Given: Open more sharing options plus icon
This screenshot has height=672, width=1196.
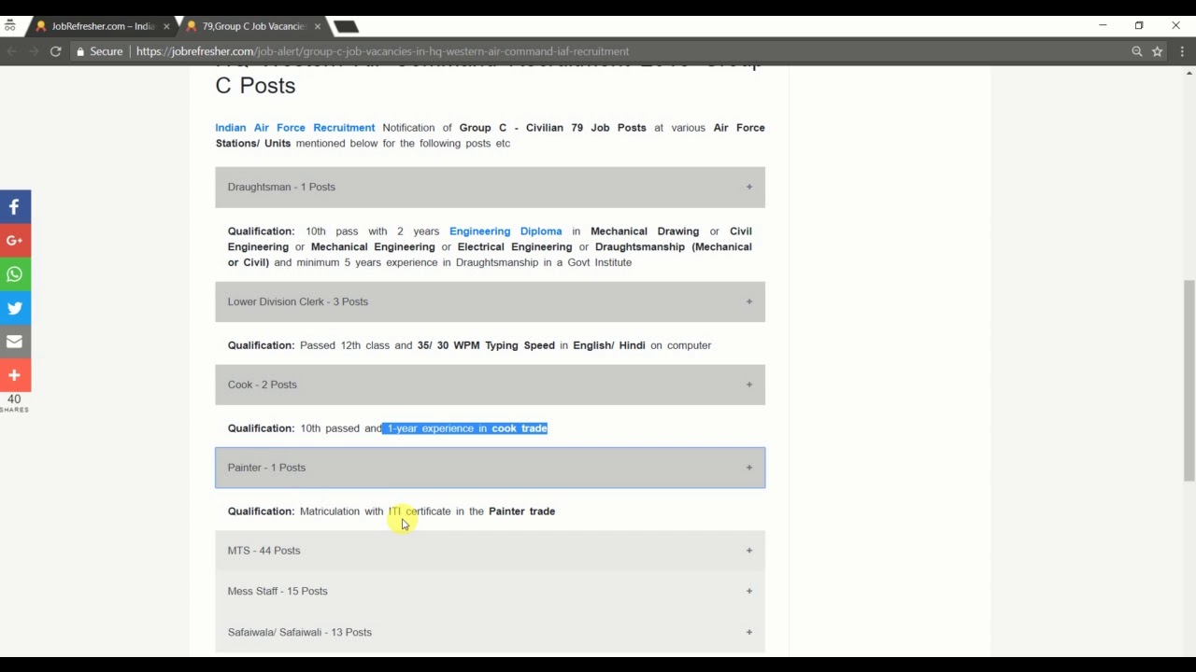Looking at the screenshot, I should point(15,374).
